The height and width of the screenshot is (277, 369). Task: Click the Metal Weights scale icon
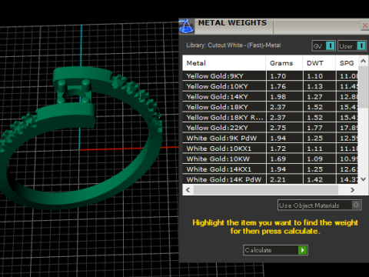click(187, 26)
